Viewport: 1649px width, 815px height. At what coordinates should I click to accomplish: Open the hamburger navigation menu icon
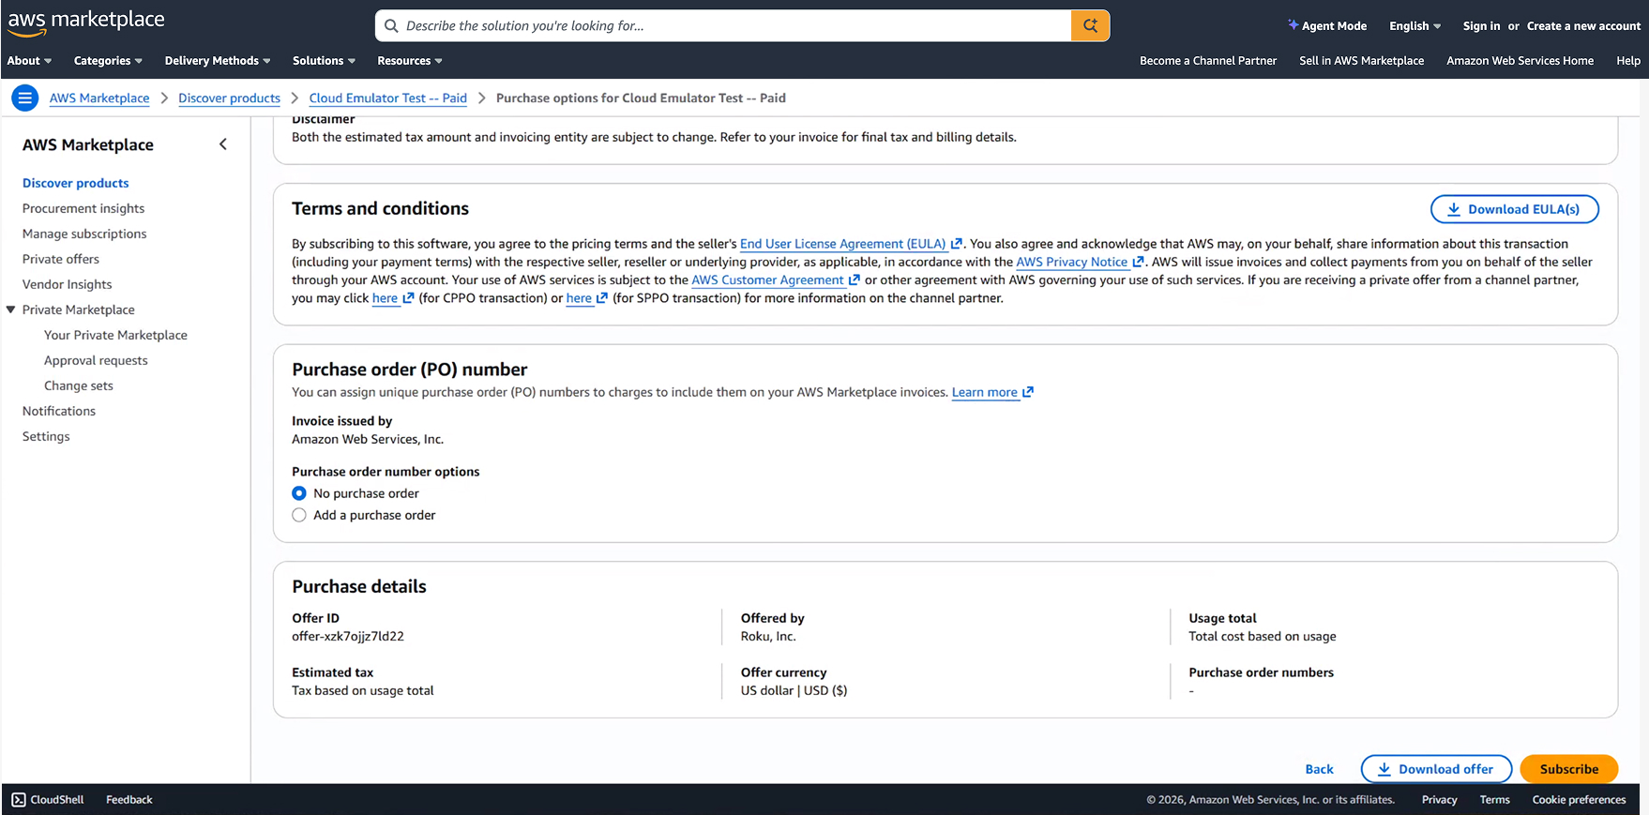pos(25,98)
